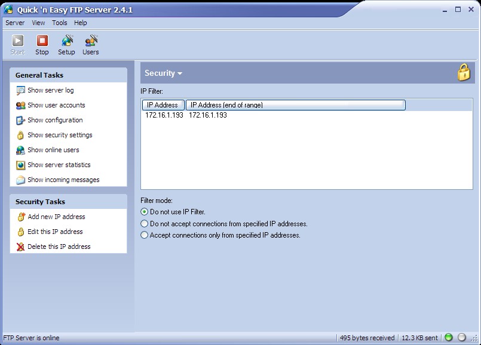Click the Show incoming messages link
This screenshot has height=345, width=481.
pos(63,180)
